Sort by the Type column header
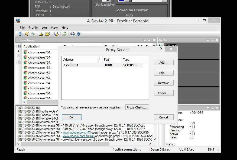 [132, 60]
